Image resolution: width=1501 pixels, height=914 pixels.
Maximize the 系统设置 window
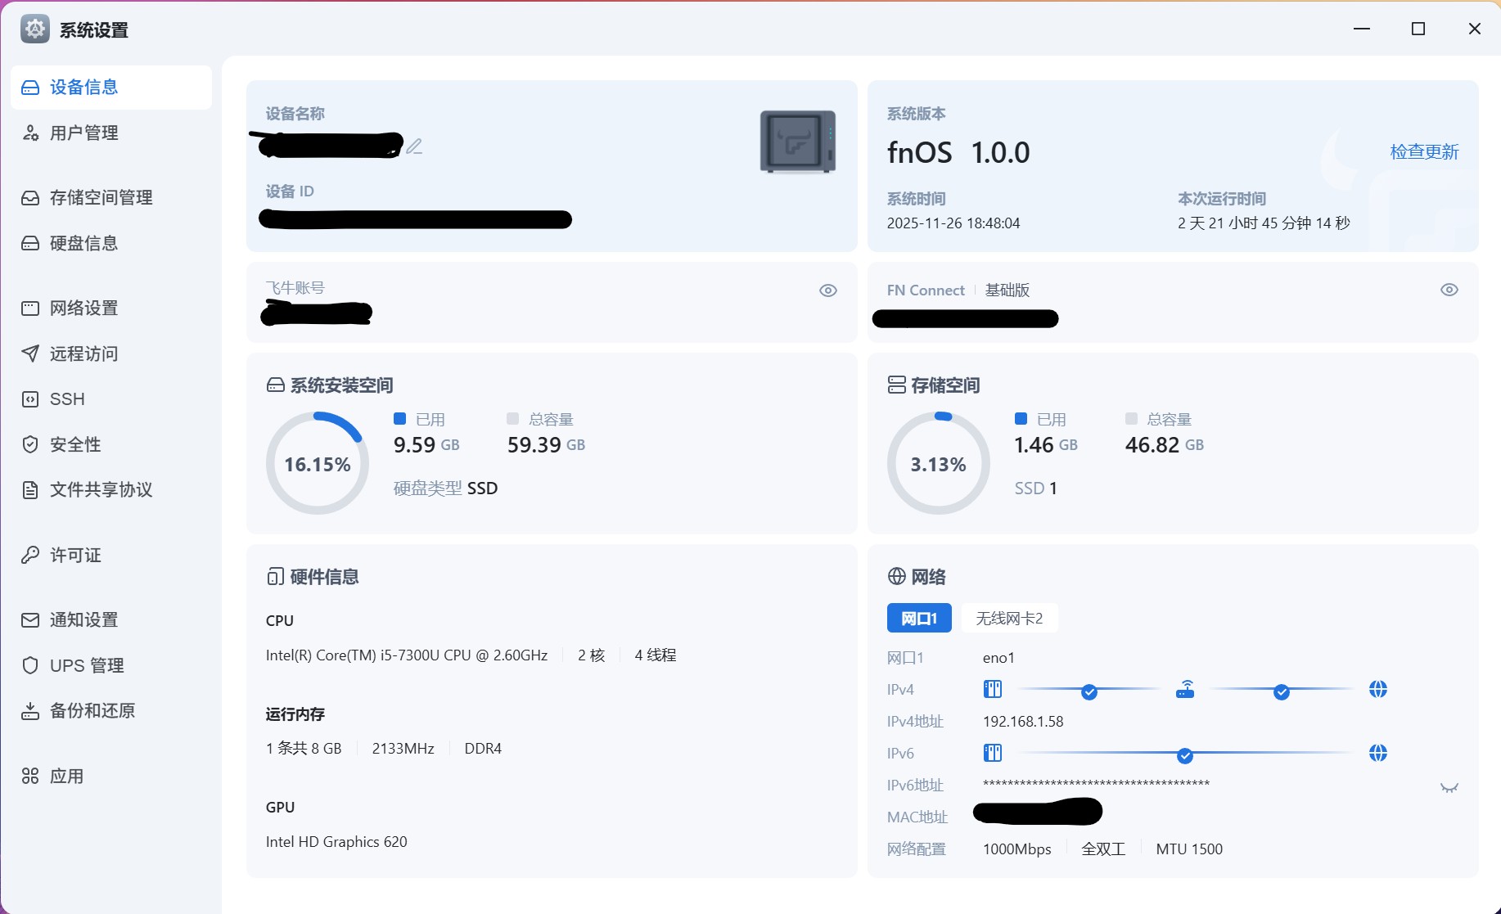pyautogui.click(x=1418, y=29)
